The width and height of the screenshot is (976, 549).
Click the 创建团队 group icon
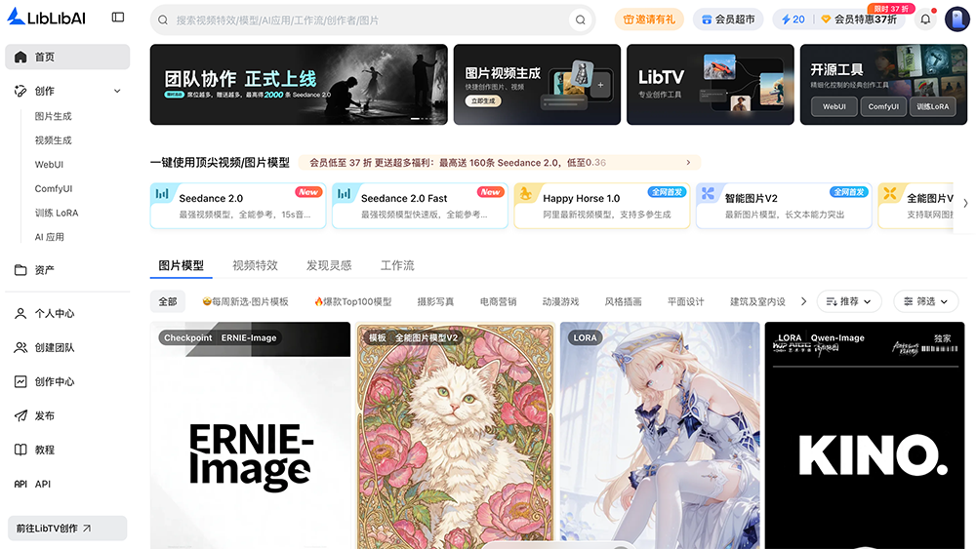point(20,347)
